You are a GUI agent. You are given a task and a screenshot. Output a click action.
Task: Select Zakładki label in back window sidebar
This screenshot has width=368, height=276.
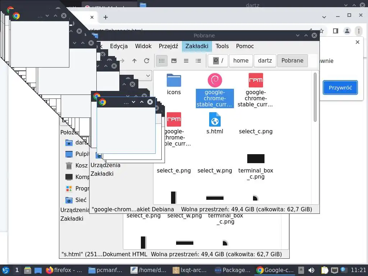(x=72, y=219)
